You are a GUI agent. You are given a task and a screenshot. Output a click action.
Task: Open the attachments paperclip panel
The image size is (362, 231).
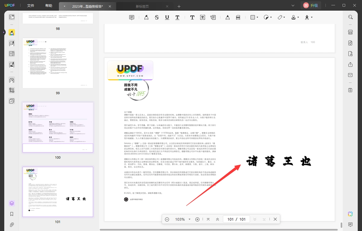tap(12, 225)
